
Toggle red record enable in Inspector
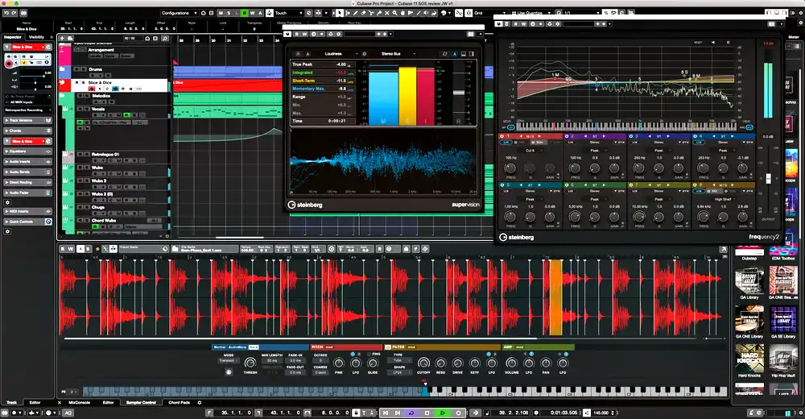tap(9, 64)
